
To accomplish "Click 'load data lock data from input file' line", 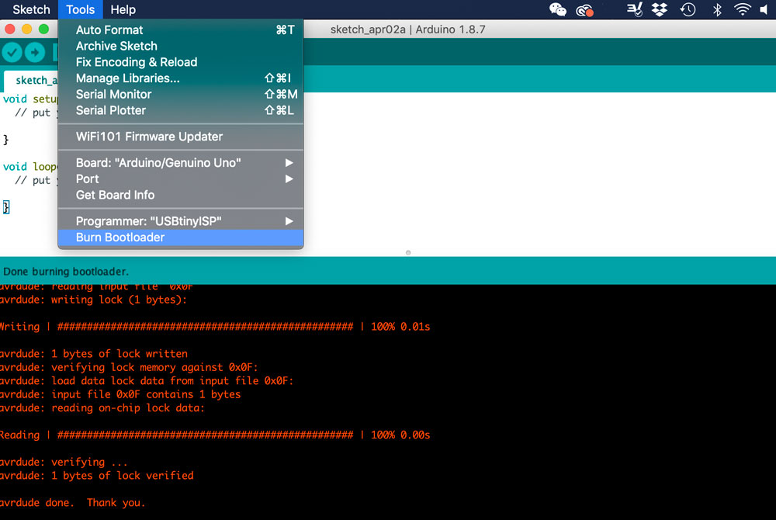I will pyautogui.click(x=147, y=381).
